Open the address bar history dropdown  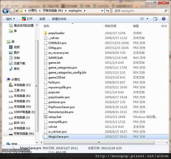pos(102,11)
